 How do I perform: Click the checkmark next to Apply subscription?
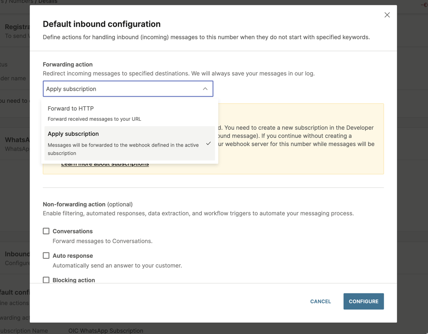[208, 143]
